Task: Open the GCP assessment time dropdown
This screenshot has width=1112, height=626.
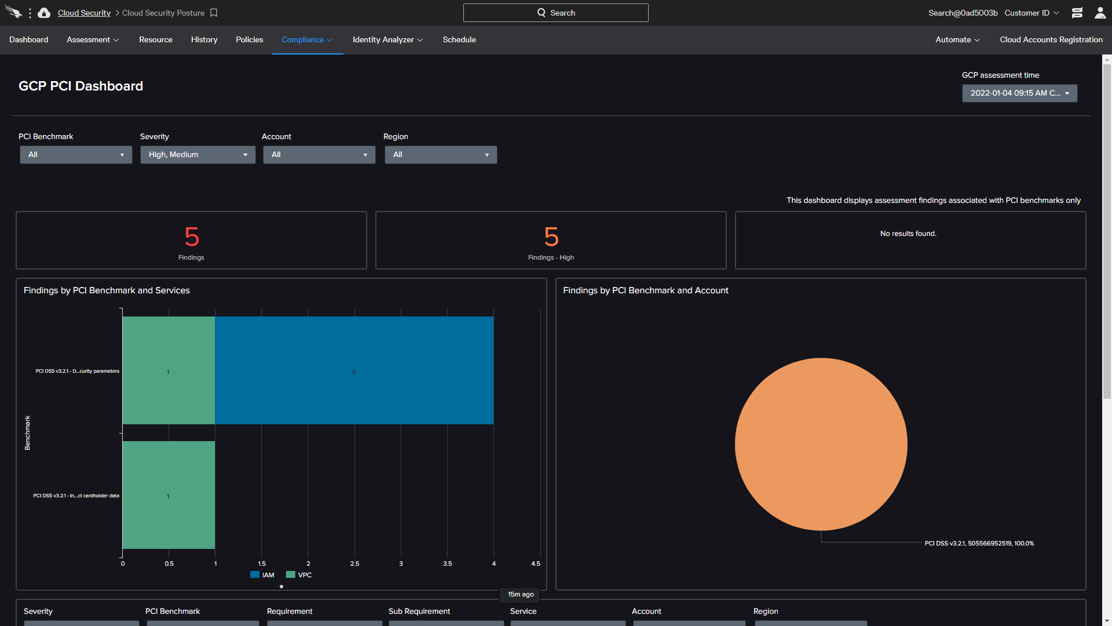Action: (1019, 93)
